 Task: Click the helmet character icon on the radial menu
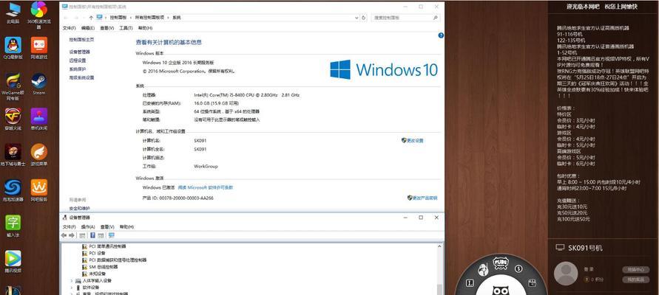pos(484,268)
